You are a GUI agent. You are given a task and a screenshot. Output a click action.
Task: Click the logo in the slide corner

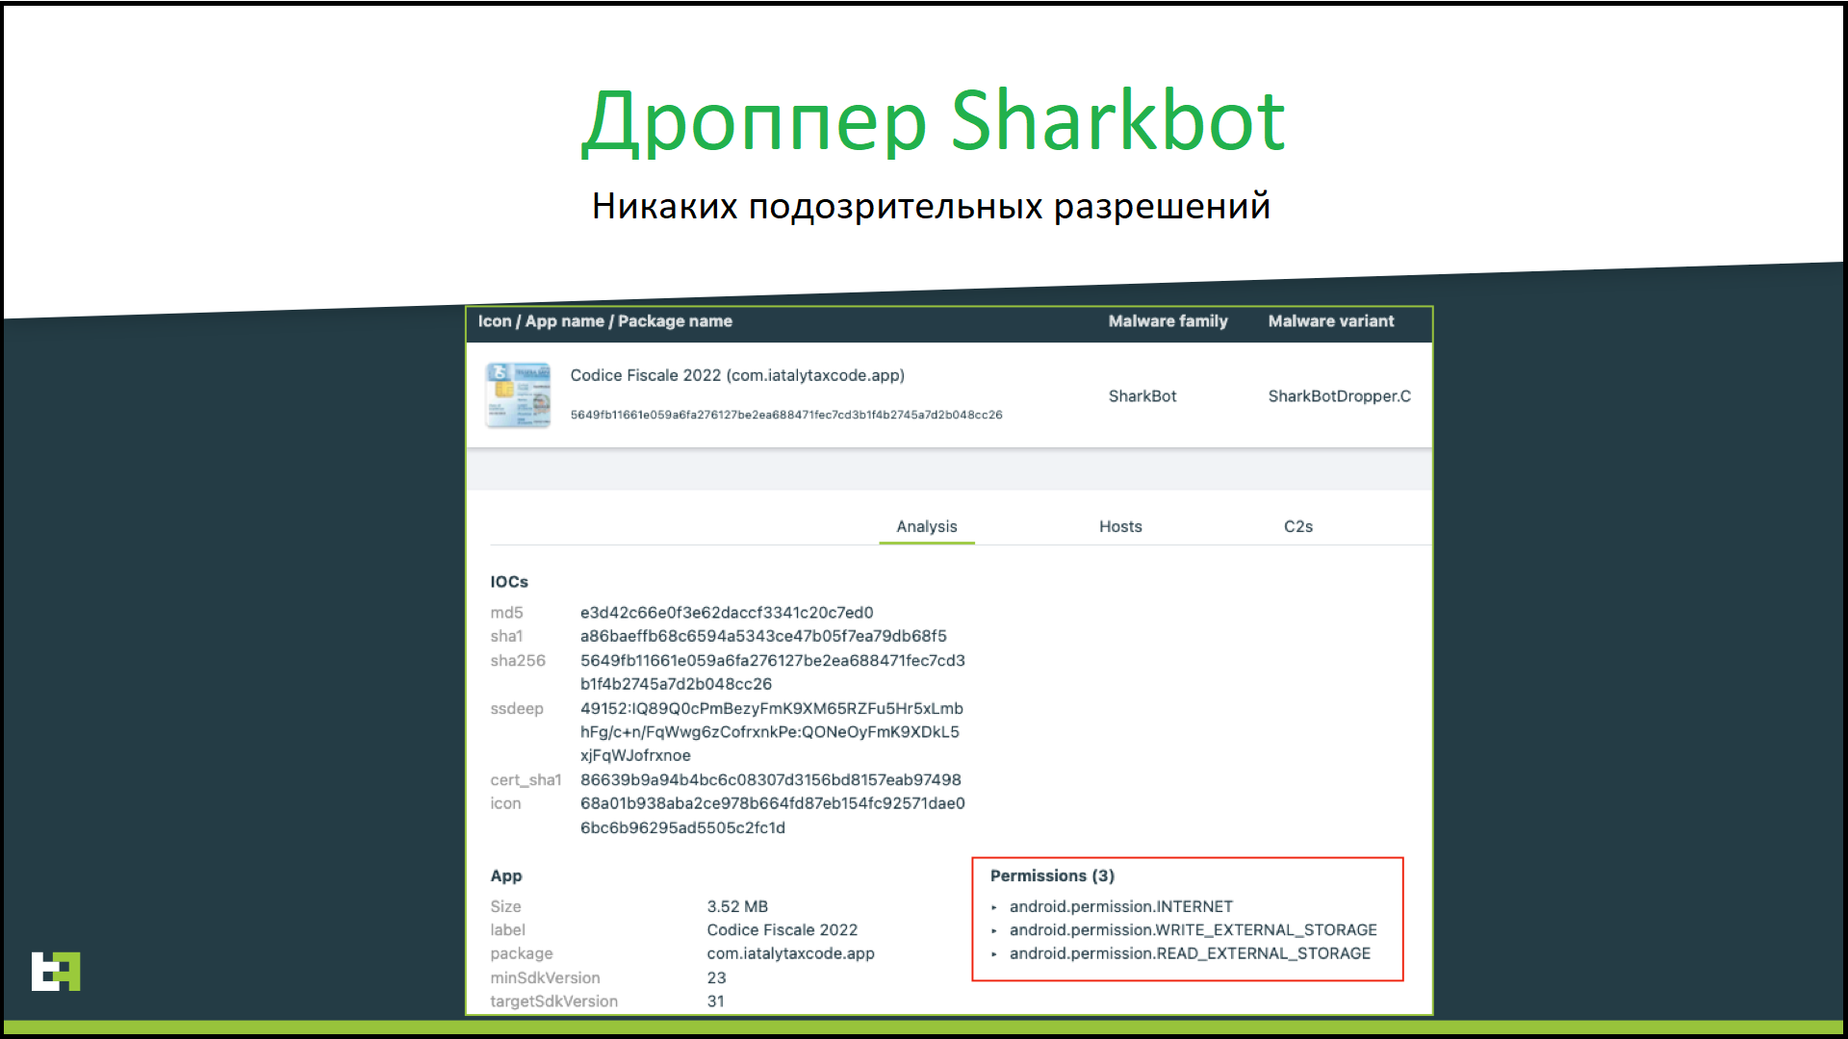tap(56, 971)
